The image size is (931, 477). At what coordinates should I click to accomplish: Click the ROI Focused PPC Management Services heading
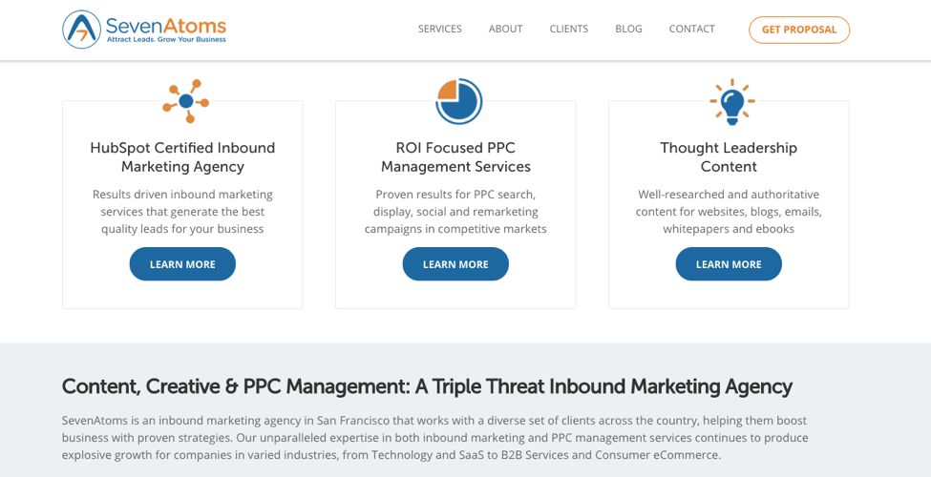pyautogui.click(x=455, y=157)
